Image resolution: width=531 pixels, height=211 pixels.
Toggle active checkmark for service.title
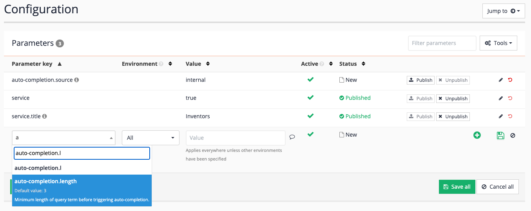310,116
